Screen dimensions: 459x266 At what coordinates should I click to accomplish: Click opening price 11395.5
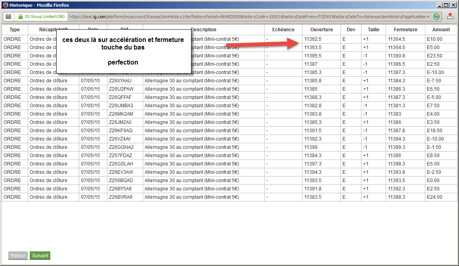pyautogui.click(x=313, y=56)
